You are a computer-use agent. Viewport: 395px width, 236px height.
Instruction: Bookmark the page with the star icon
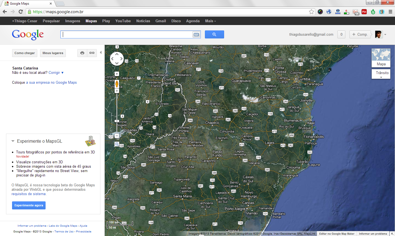311,12
